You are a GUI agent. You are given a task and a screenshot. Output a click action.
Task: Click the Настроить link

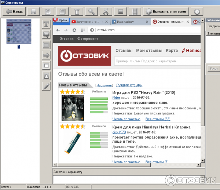coord(104,85)
